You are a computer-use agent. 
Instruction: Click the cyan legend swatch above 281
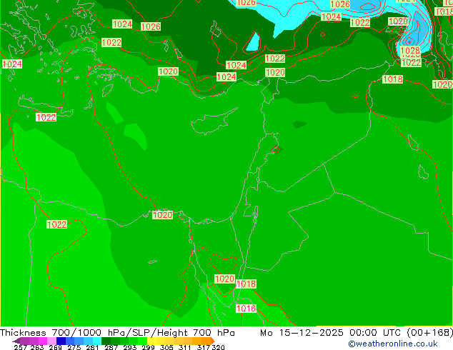click(x=97, y=341)
